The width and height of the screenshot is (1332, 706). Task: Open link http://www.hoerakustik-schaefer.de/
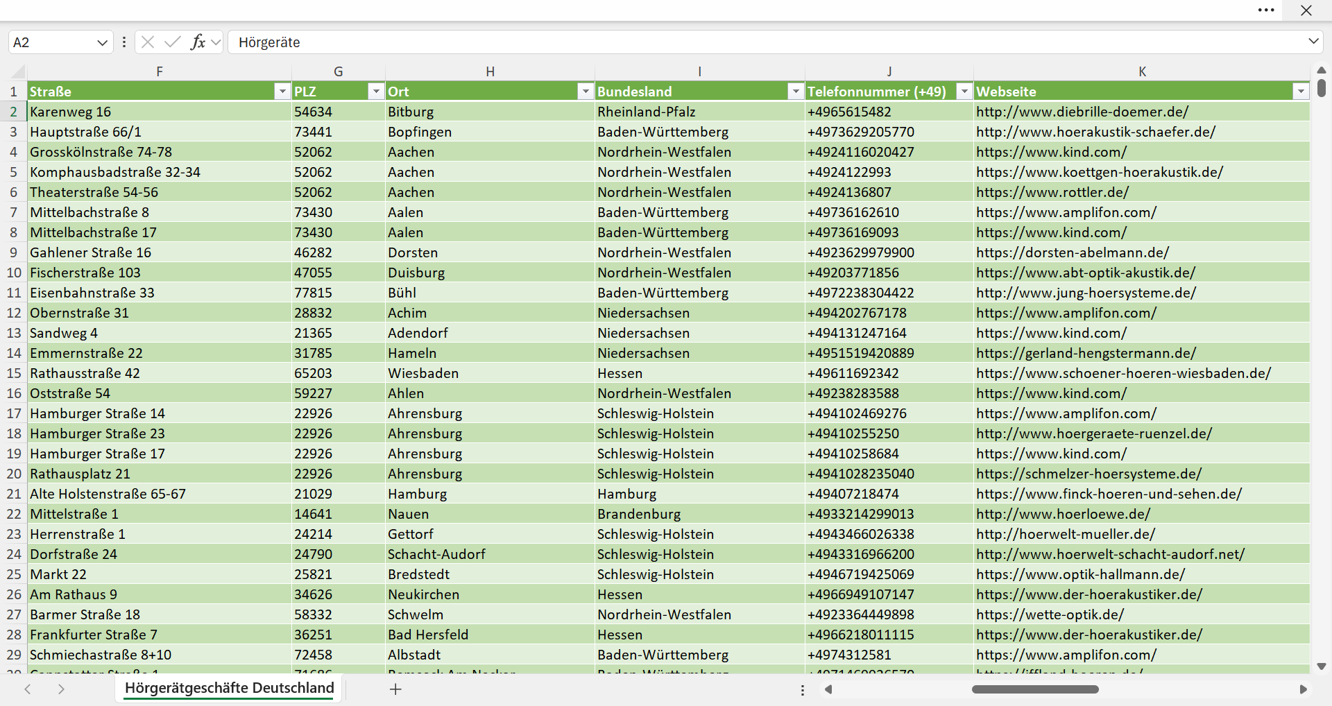pyautogui.click(x=1096, y=132)
